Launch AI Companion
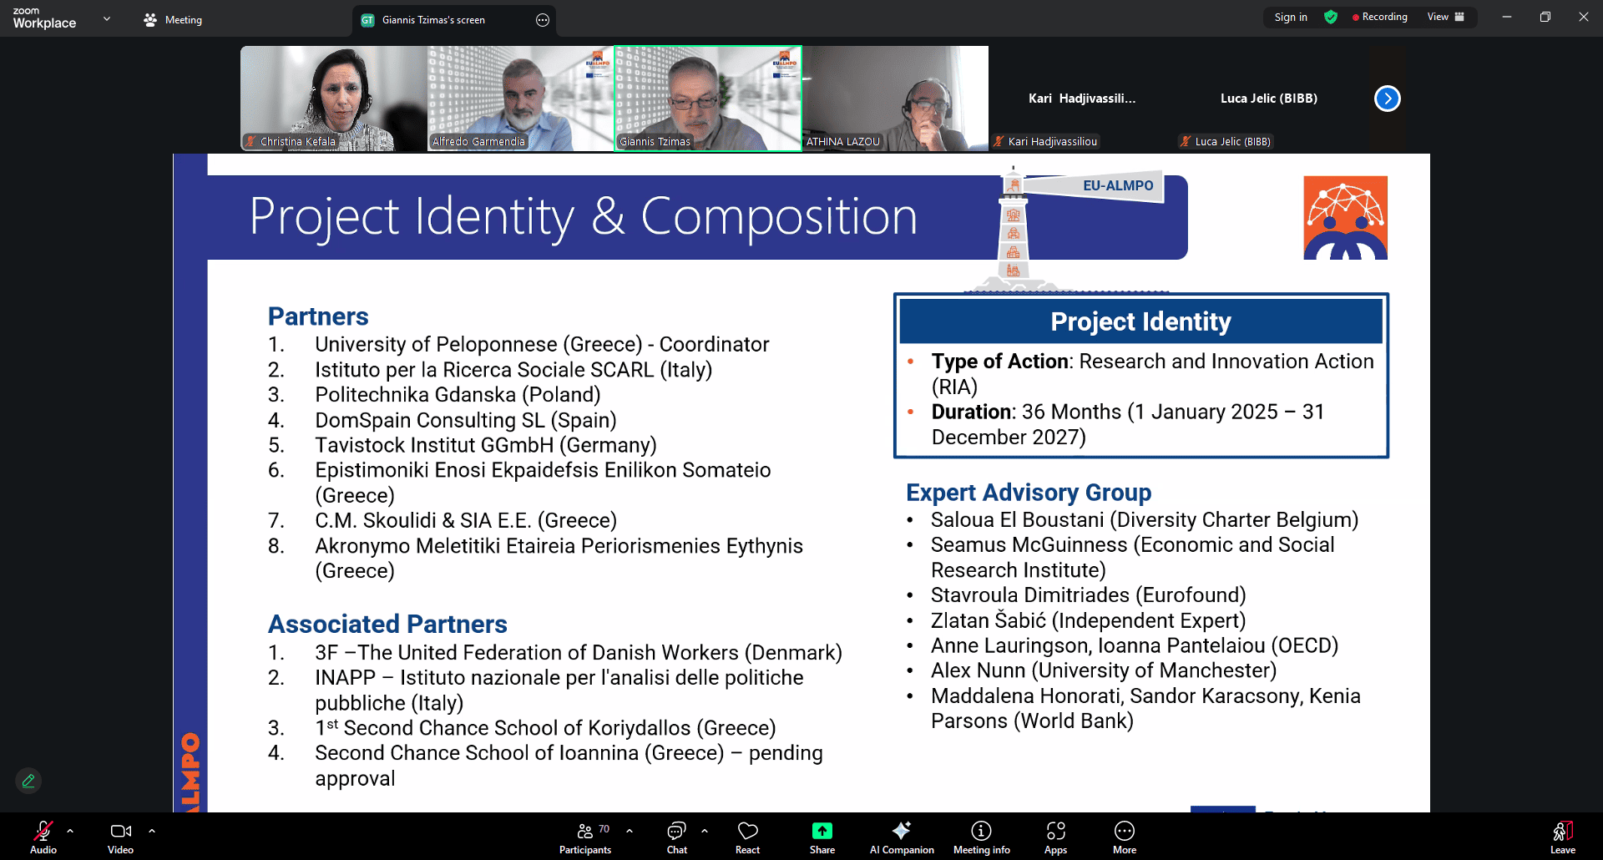Screen dimensions: 1603x860 point(902,837)
